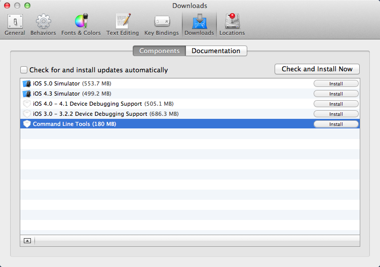Screen dimensions: 380x267
Task: Select iOS 3.0 – 3.2.2 Device Debugging Support text
Action: [106, 114]
